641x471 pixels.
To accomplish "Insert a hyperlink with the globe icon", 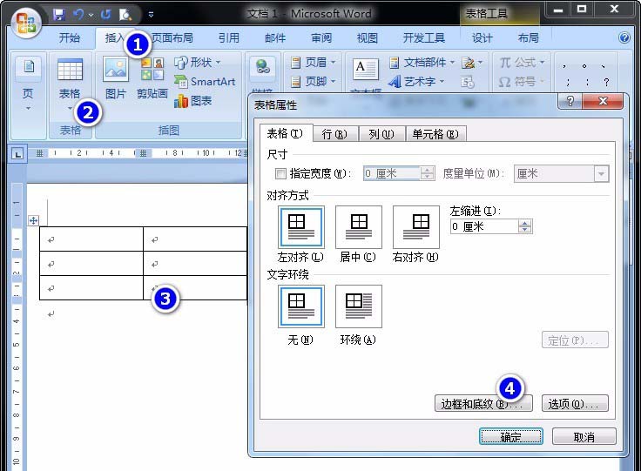I will pyautogui.click(x=262, y=67).
